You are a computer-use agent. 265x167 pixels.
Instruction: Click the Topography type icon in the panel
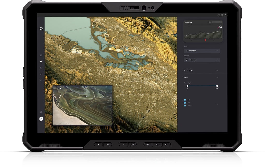pos(187,51)
